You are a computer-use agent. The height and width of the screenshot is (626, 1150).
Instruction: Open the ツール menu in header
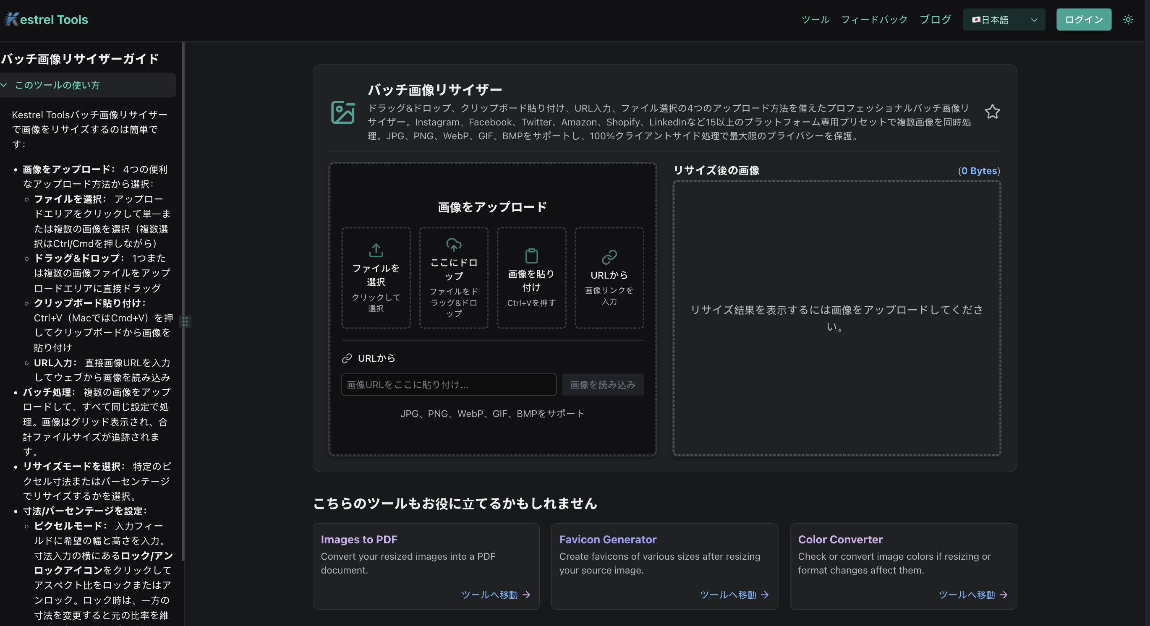(815, 20)
